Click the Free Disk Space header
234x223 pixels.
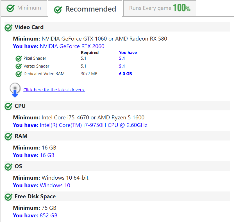coord(117,196)
